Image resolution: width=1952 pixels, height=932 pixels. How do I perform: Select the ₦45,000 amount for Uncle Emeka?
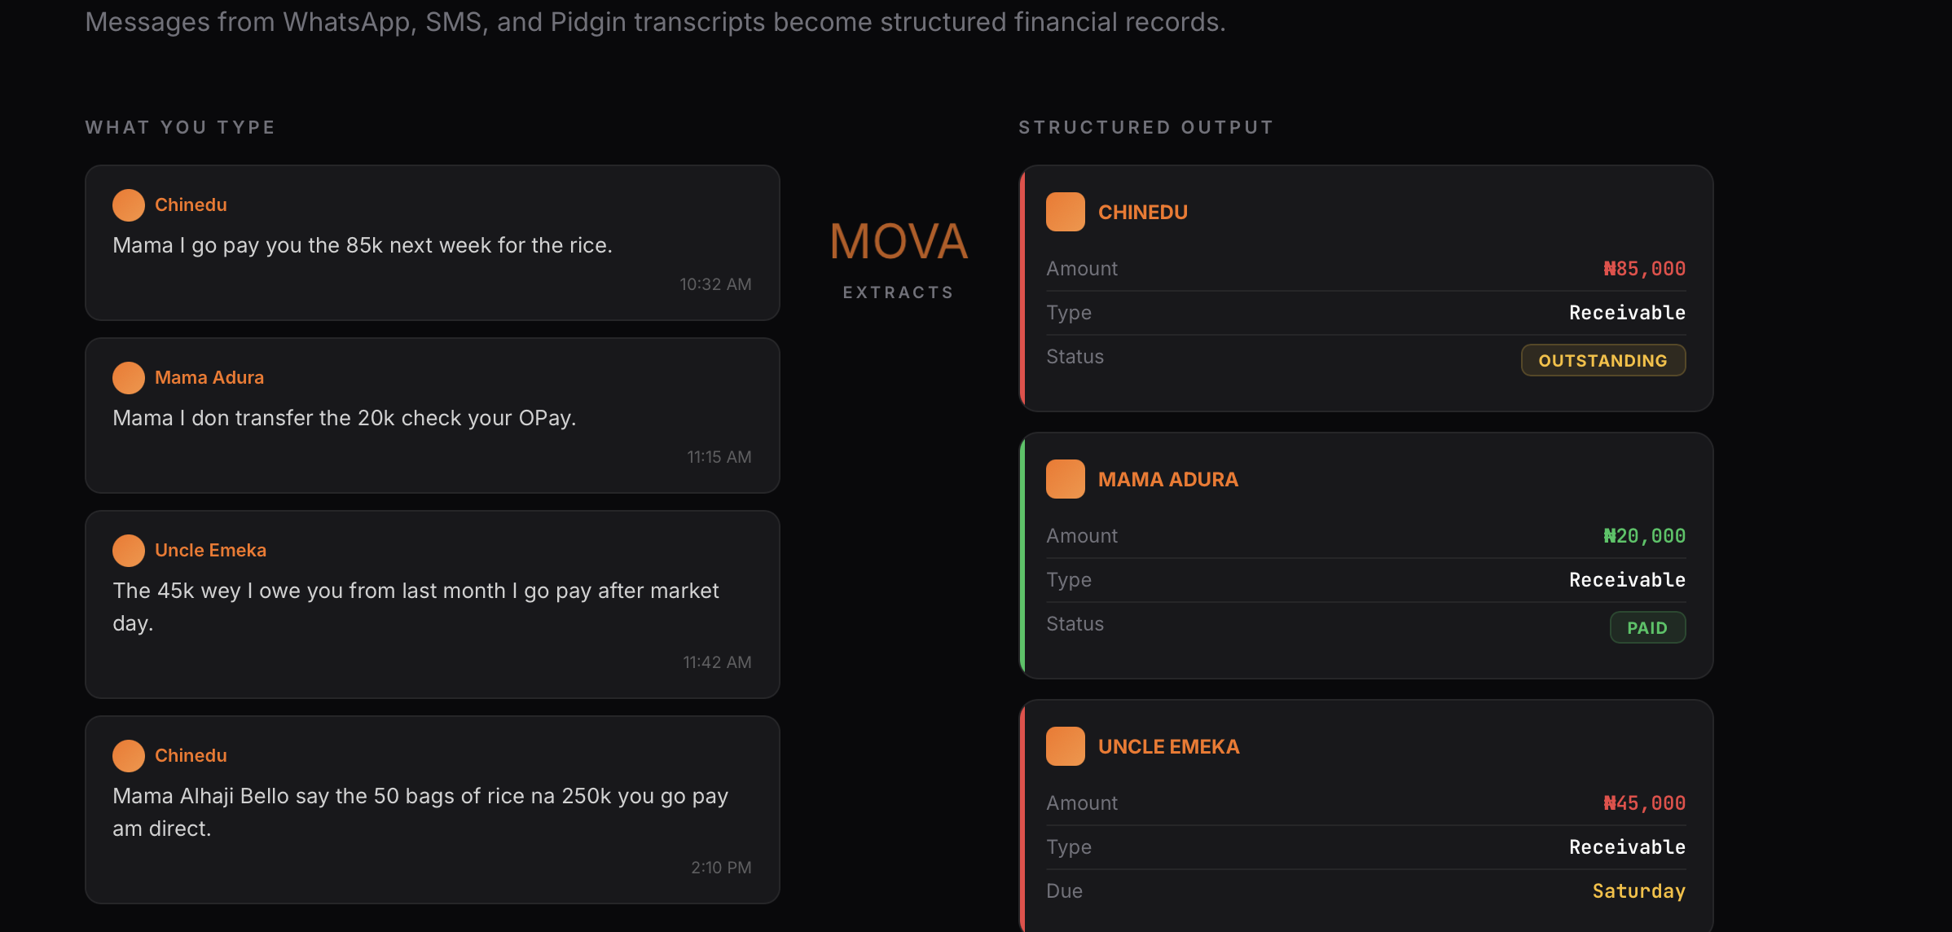[1644, 803]
